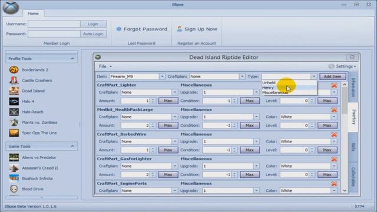Max the CraftPart_GasForLighter amount
The width and height of the screenshot is (377, 212).
(x=168, y=174)
